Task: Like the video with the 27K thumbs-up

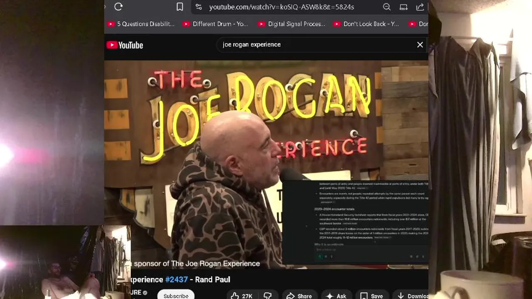Action: tap(241, 296)
